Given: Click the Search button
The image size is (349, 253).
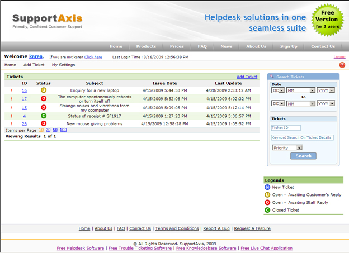Looking at the screenshot, I should tap(303, 156).
